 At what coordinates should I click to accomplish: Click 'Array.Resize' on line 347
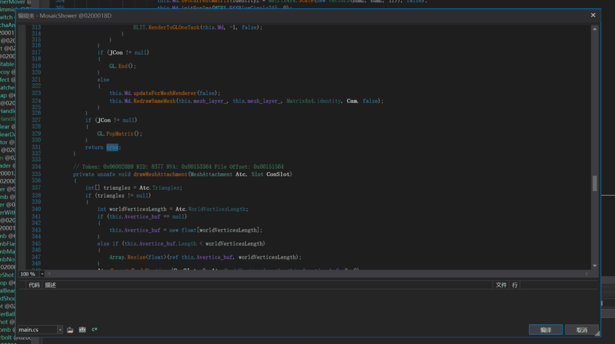click(127, 258)
